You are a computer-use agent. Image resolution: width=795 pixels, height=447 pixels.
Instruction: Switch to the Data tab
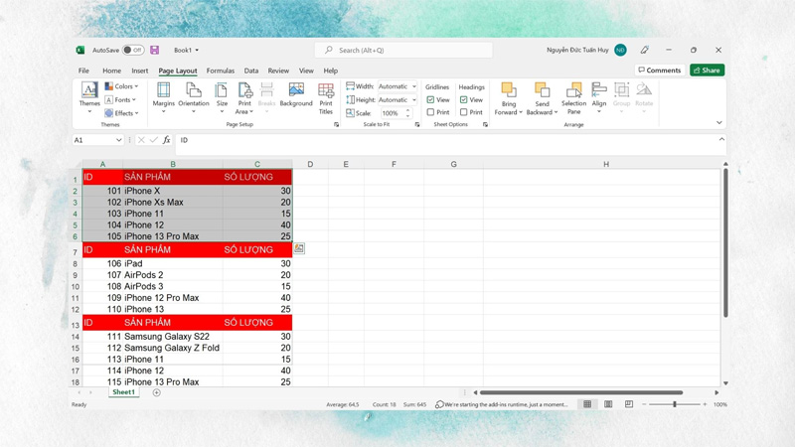tap(251, 71)
